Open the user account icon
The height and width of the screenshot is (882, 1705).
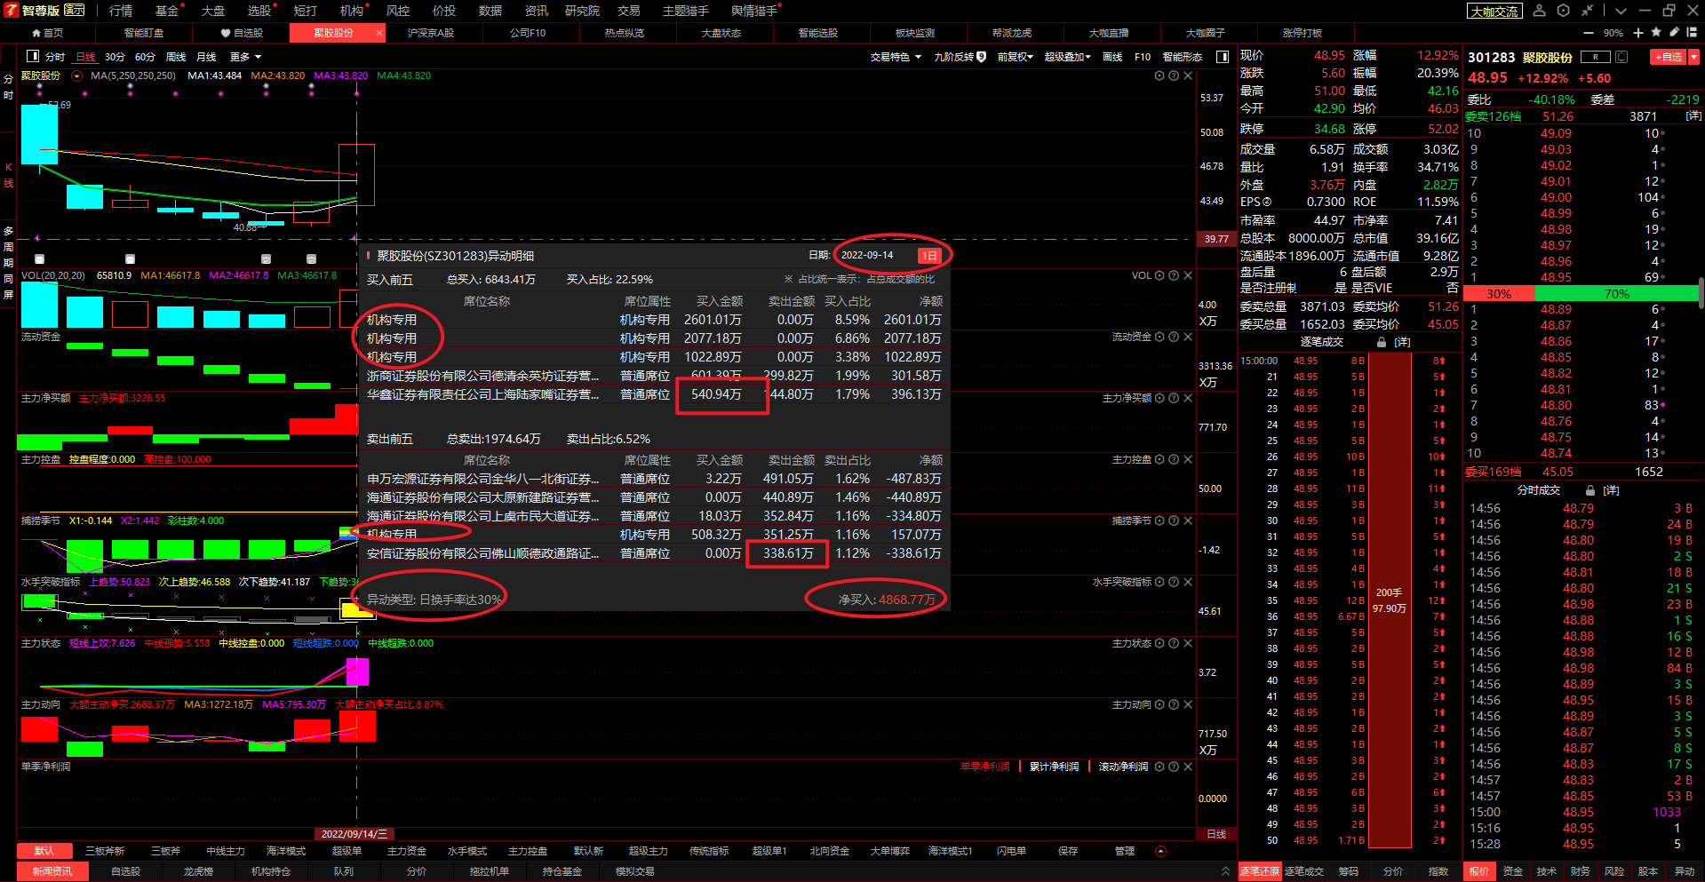(1540, 11)
